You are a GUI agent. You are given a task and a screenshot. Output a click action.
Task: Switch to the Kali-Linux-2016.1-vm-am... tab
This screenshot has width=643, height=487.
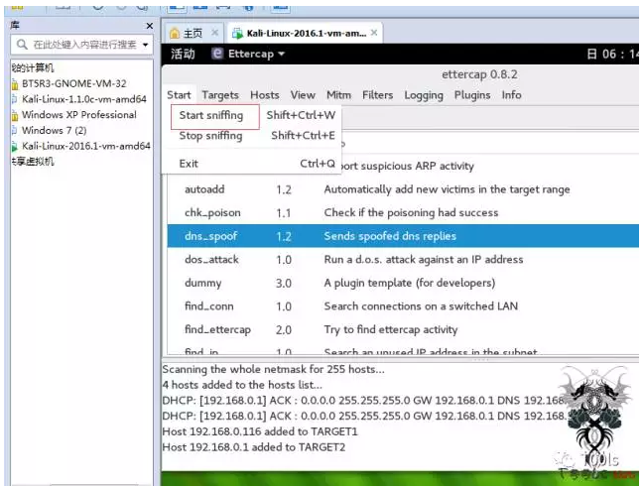[307, 33]
